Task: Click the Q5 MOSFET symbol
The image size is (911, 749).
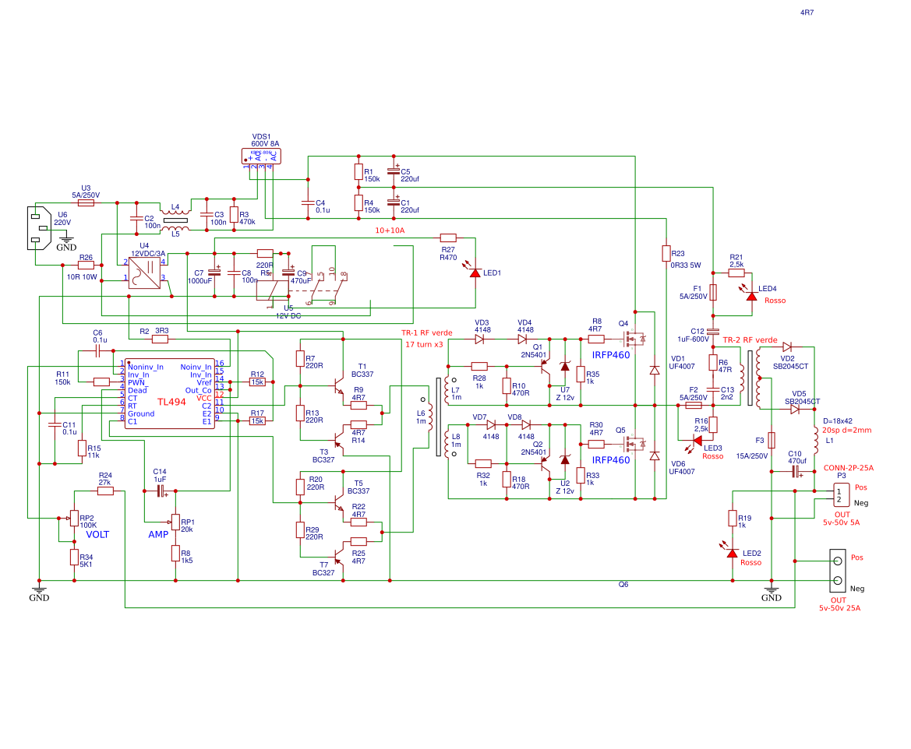Action: tap(634, 444)
